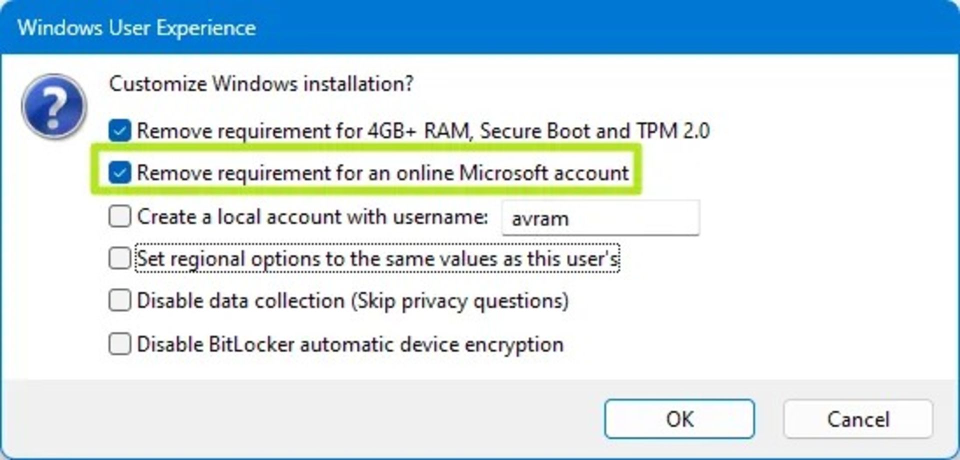The height and width of the screenshot is (460, 960).
Task: Dismiss the dialog with Cancel
Action: tap(858, 419)
